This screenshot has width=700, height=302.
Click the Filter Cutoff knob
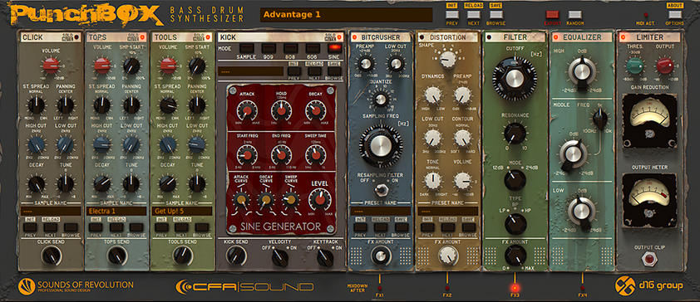(x=515, y=79)
